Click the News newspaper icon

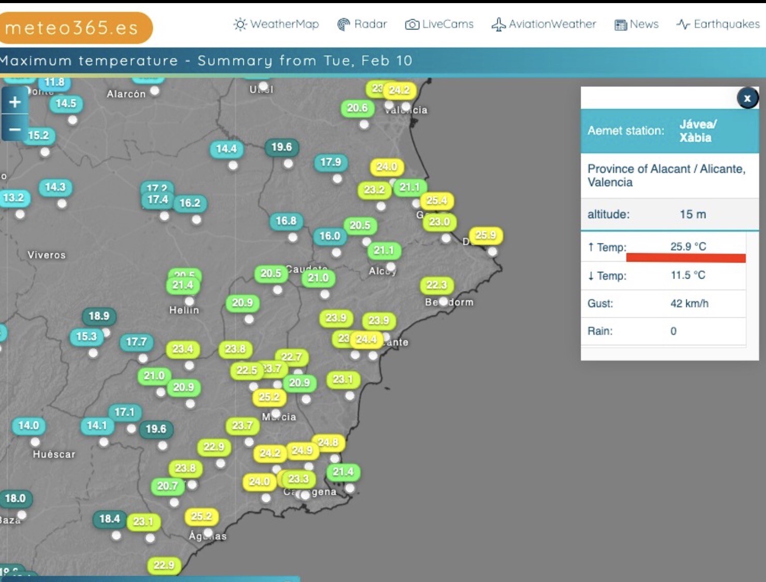pyautogui.click(x=620, y=25)
